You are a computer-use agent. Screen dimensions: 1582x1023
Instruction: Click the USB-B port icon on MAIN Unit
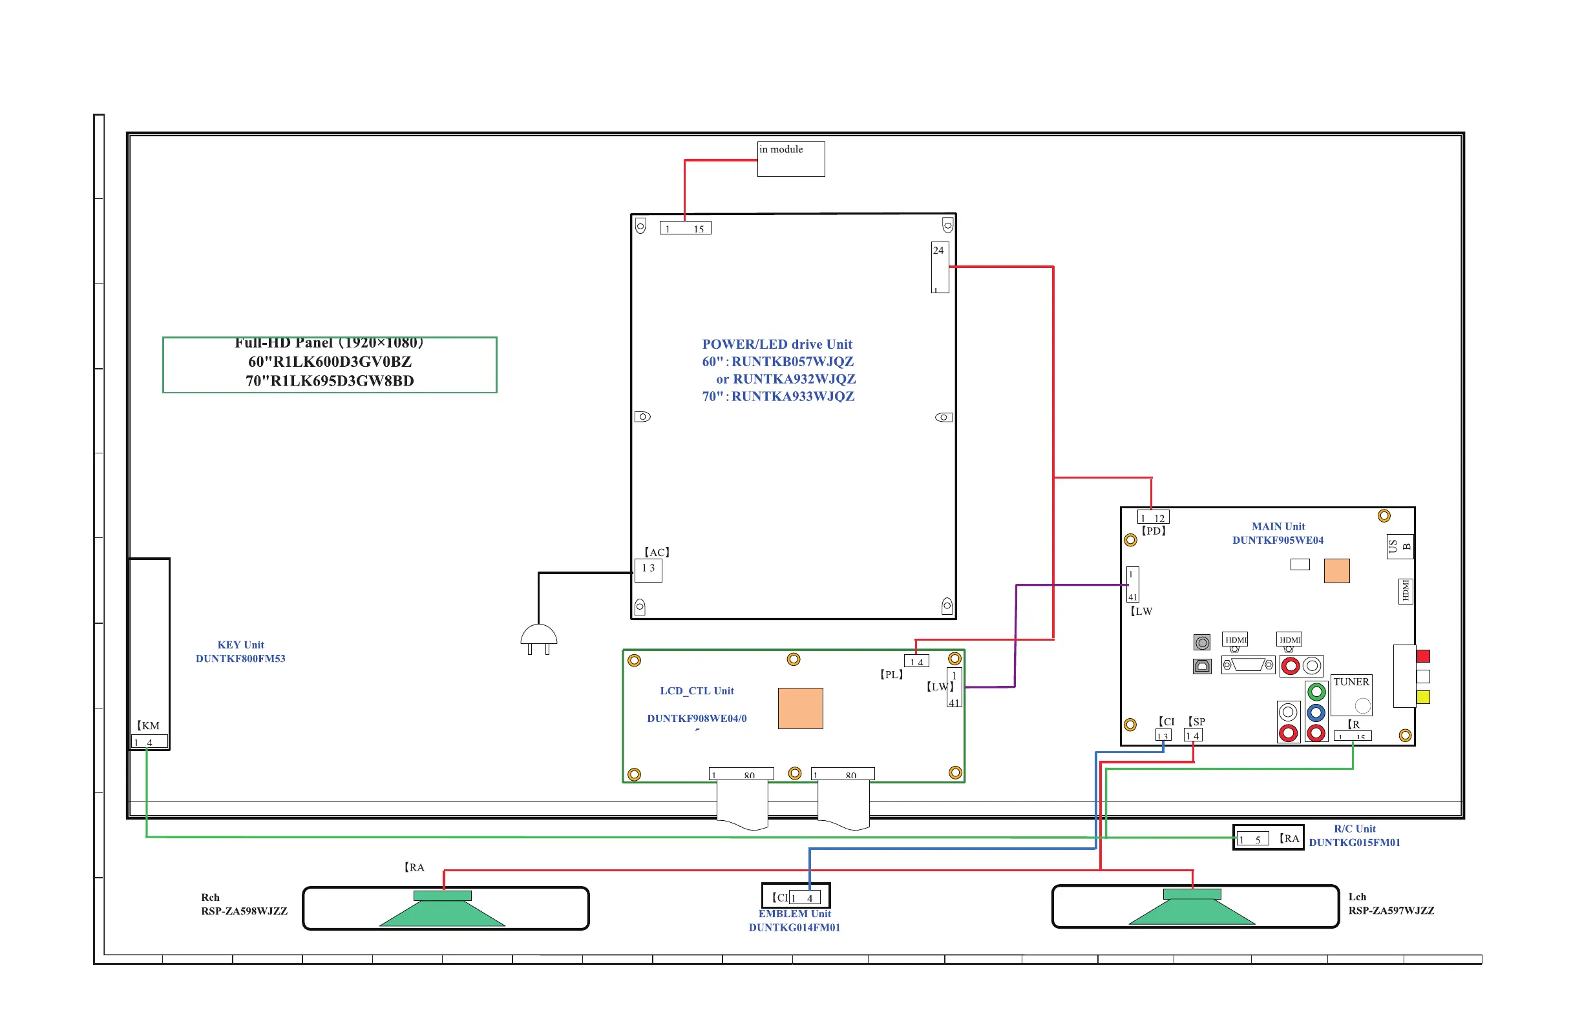click(x=1202, y=666)
